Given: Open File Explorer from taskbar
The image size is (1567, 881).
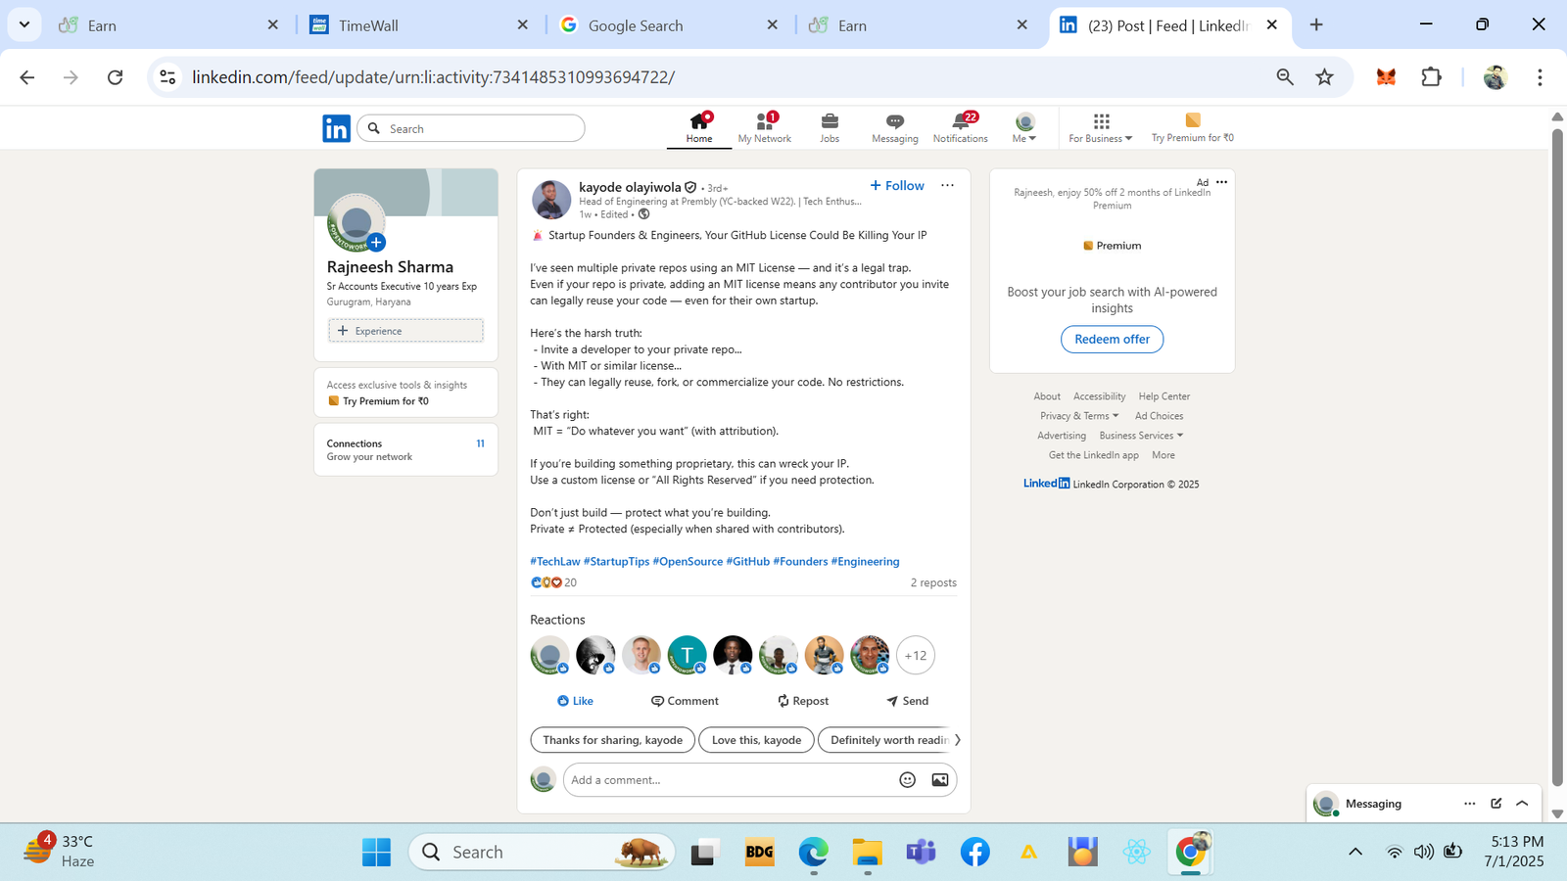Looking at the screenshot, I should [x=867, y=852].
